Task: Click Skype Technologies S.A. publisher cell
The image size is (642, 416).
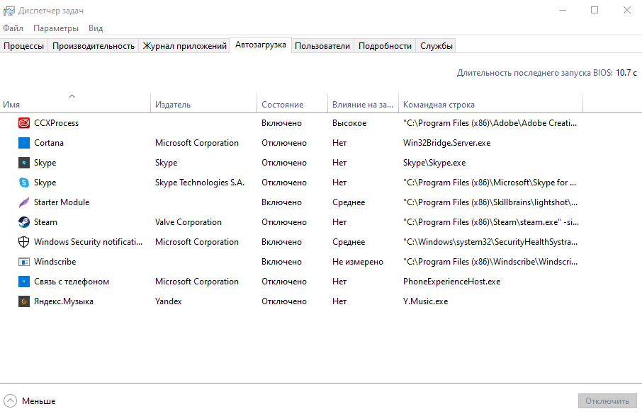Action: coord(199,183)
